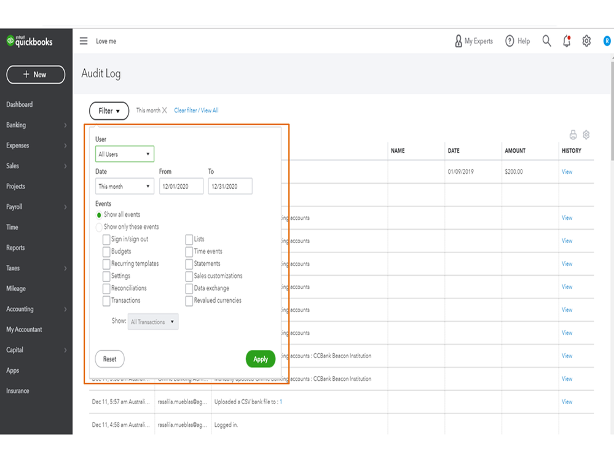This screenshot has height=460, width=614.
Task: Click the DATE column header
Action: pos(454,150)
